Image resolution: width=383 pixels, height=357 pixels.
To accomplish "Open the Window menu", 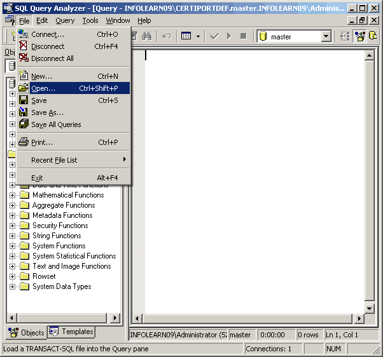I will point(118,21).
